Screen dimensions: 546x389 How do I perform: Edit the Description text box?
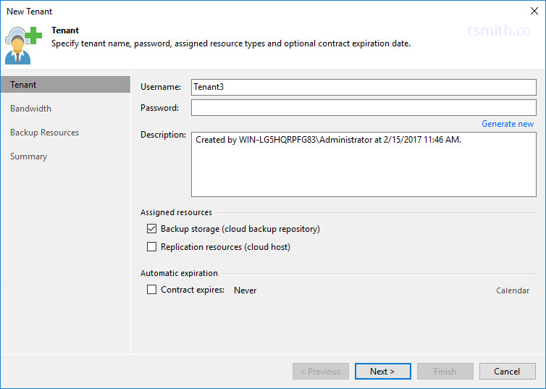pyautogui.click(x=364, y=164)
